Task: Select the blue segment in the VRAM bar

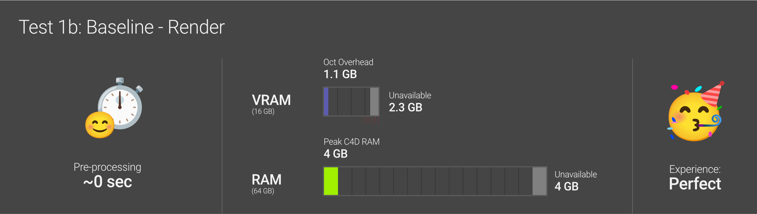Action: [x=326, y=102]
